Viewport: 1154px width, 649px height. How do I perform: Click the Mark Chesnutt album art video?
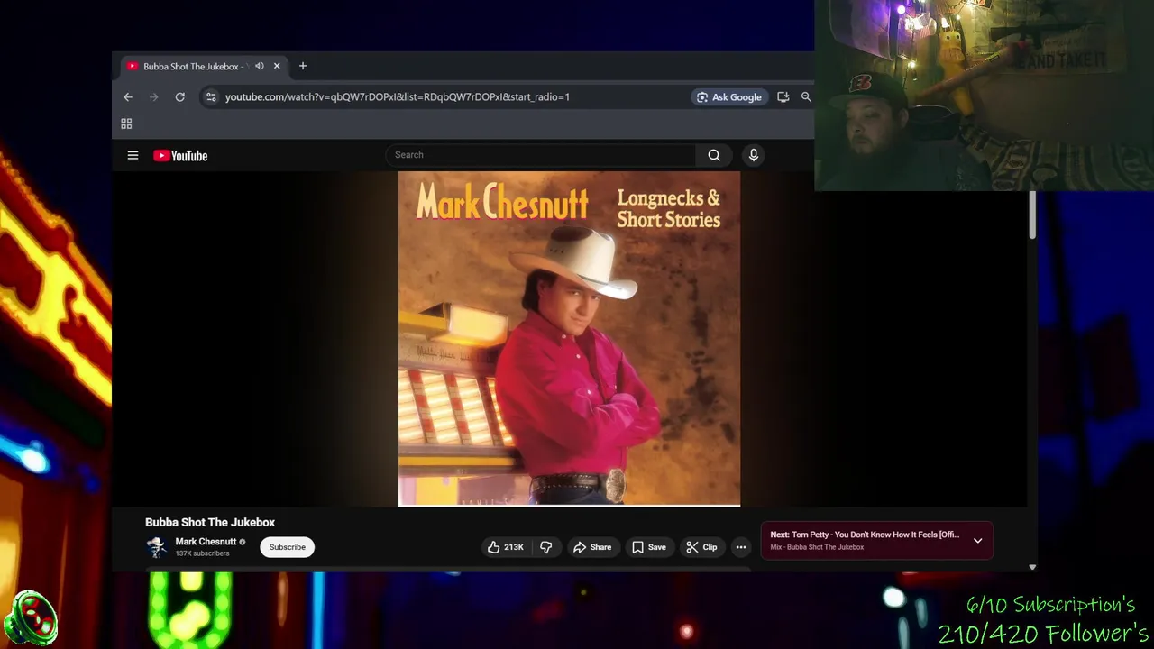[570, 339]
